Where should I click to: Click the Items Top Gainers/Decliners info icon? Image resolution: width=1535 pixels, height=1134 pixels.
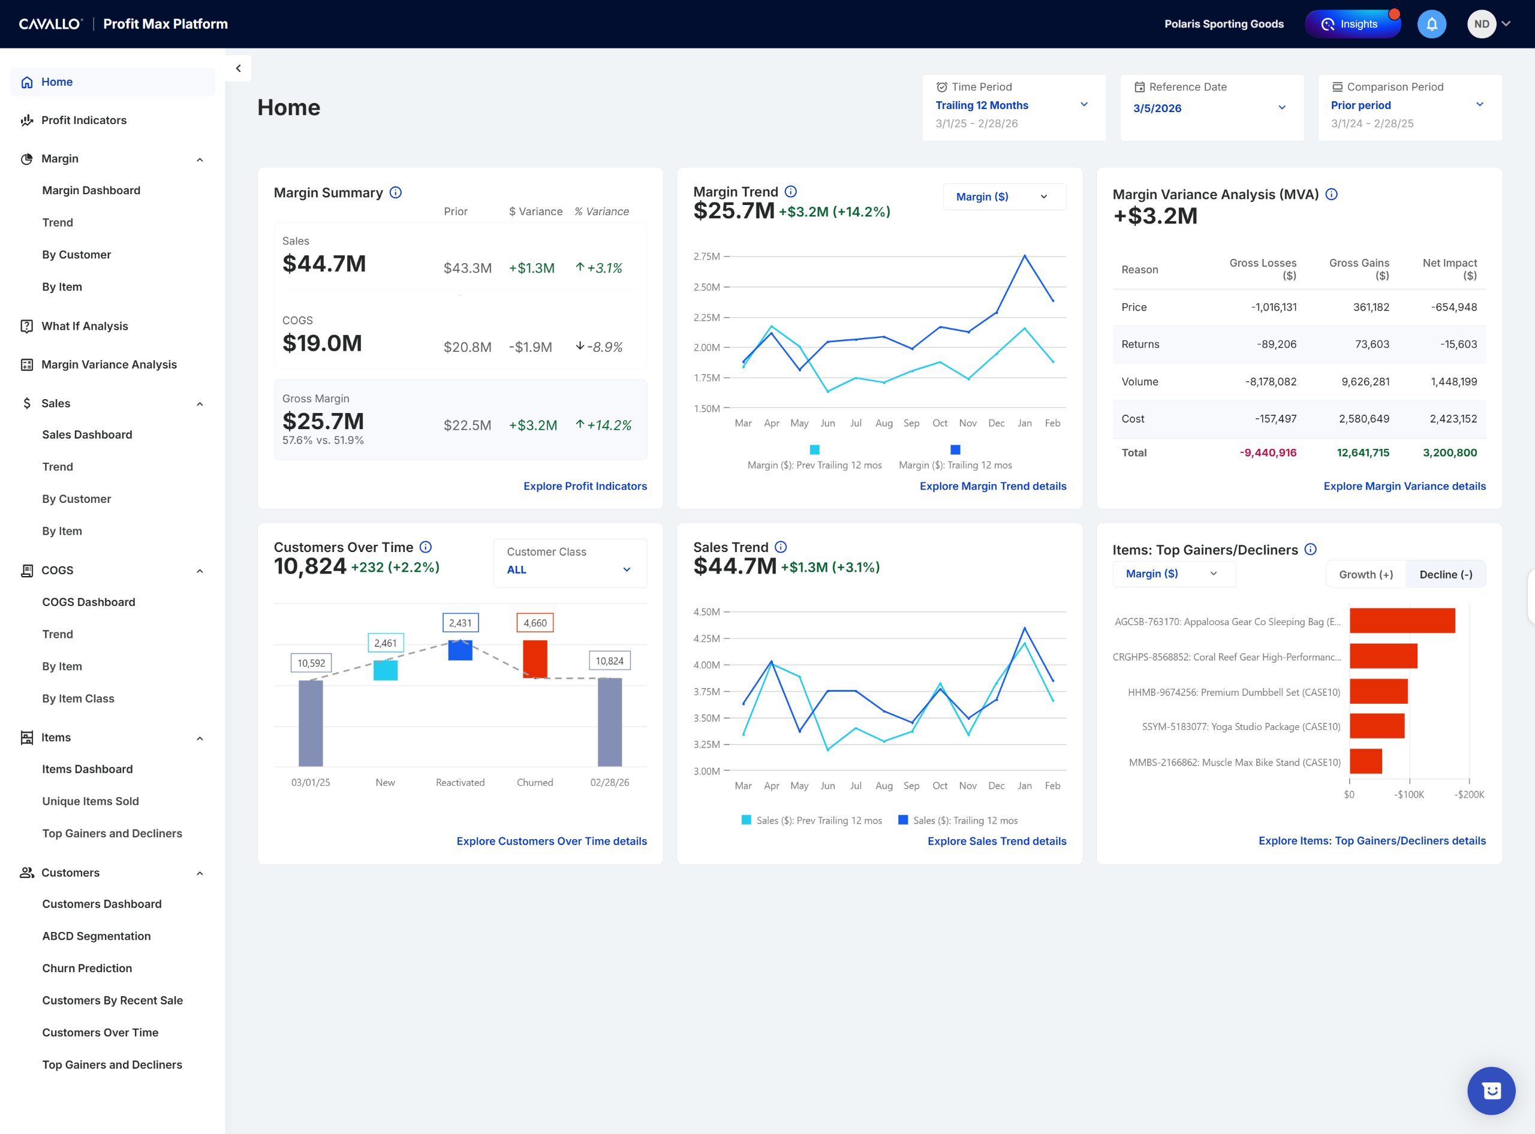click(x=1310, y=549)
